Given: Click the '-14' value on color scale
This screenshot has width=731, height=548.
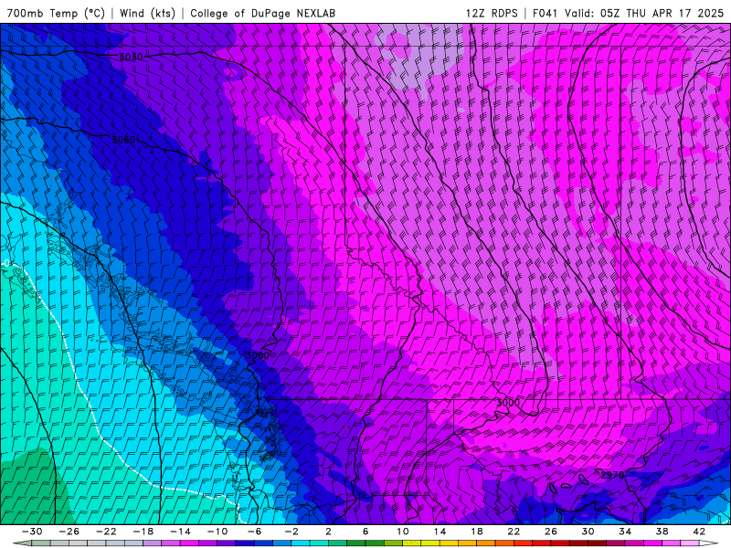Looking at the screenshot, I should (180, 532).
